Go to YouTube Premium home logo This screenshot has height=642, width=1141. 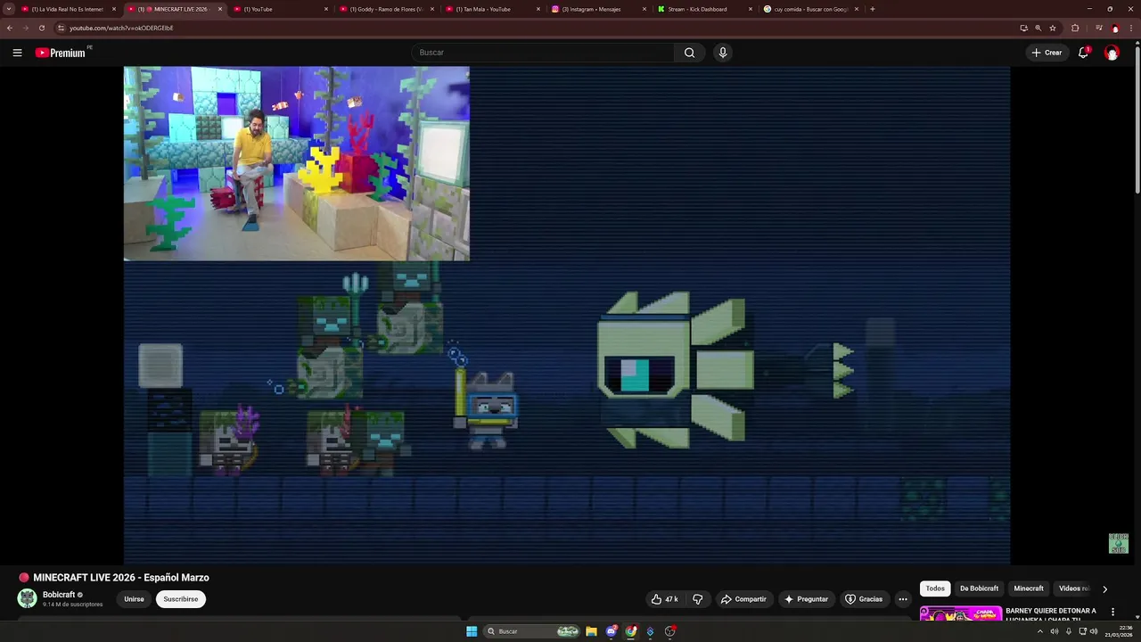click(61, 53)
